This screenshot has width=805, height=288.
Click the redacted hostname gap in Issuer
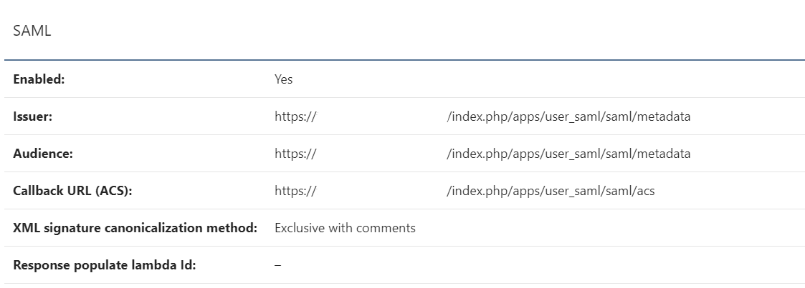pos(381,116)
